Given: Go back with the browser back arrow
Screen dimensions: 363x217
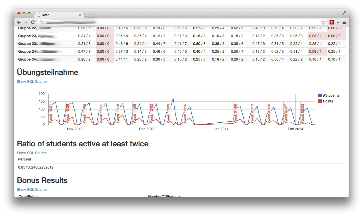Looking at the screenshot, I should (19, 22).
